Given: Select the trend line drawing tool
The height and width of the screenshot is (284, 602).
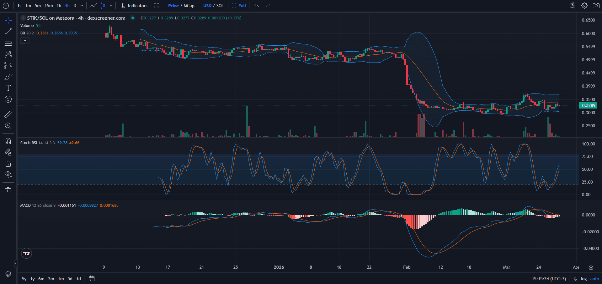Looking at the screenshot, I should [x=8, y=31].
